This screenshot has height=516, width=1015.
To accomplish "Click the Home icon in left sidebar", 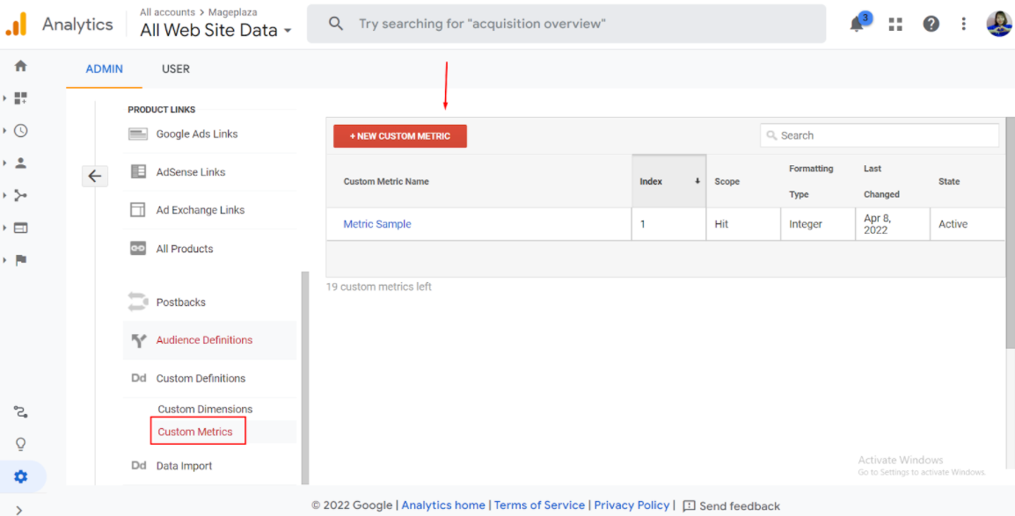I will click(x=21, y=66).
